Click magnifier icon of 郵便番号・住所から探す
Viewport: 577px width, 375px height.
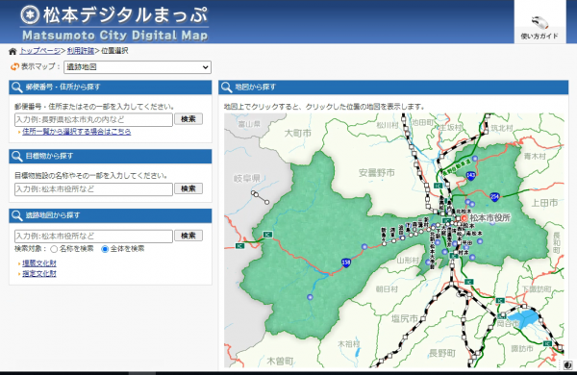17,87
